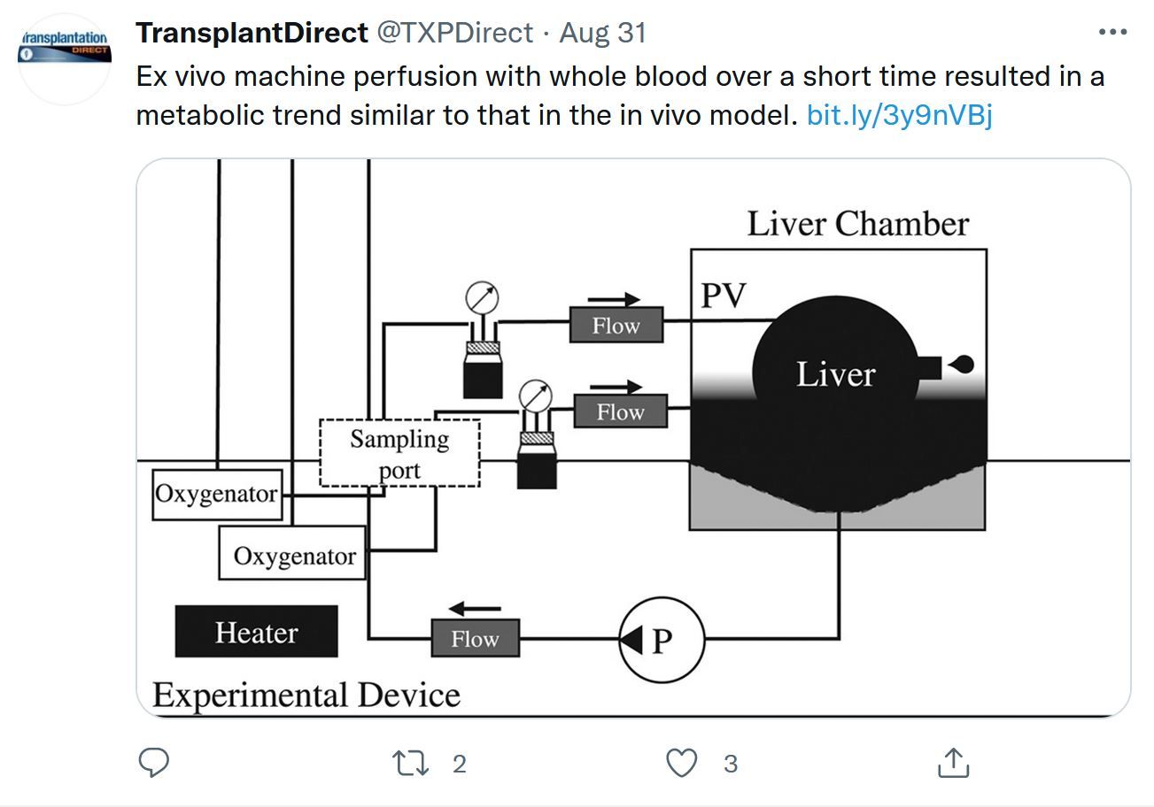Open the share arrow icon
The width and height of the screenshot is (1154, 807).
pyautogui.click(x=953, y=762)
